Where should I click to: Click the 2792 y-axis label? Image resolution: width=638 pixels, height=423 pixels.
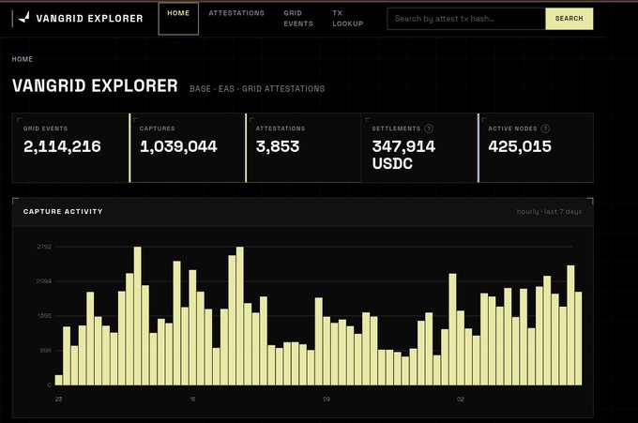[44, 247]
